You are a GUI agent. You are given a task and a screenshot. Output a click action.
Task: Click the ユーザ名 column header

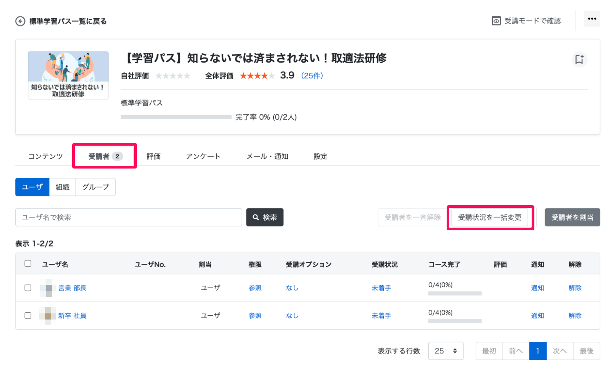55,264
